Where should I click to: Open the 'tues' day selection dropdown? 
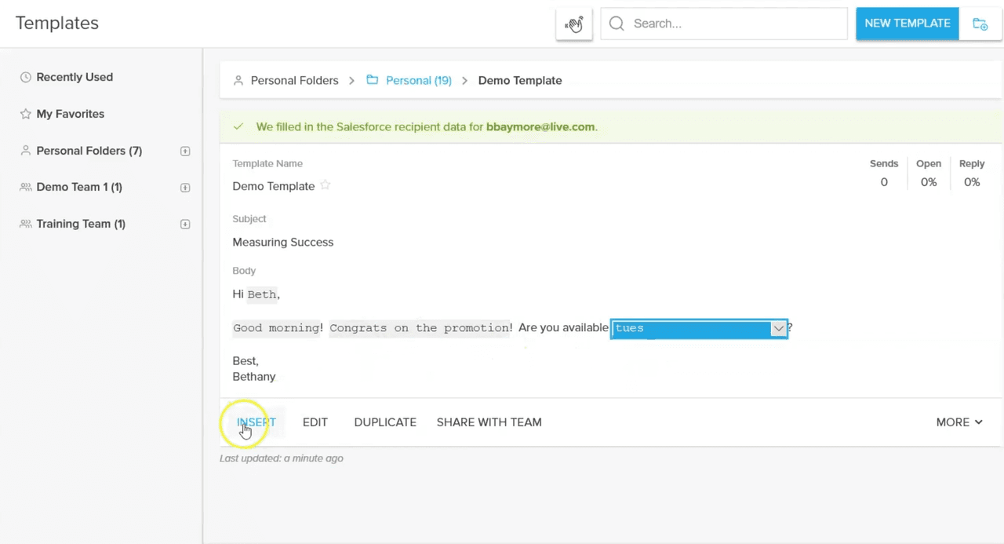[777, 328]
